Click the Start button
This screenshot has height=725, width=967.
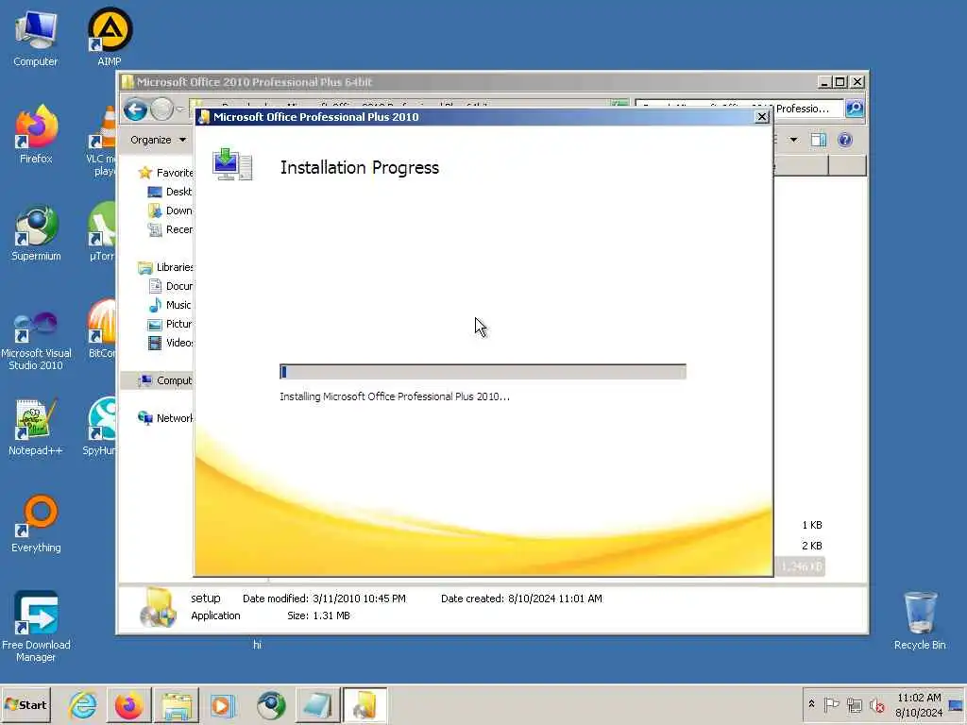tap(25, 704)
